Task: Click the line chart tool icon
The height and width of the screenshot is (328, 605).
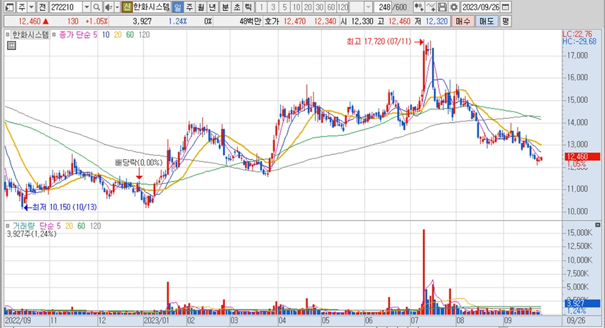Action: 430,7
